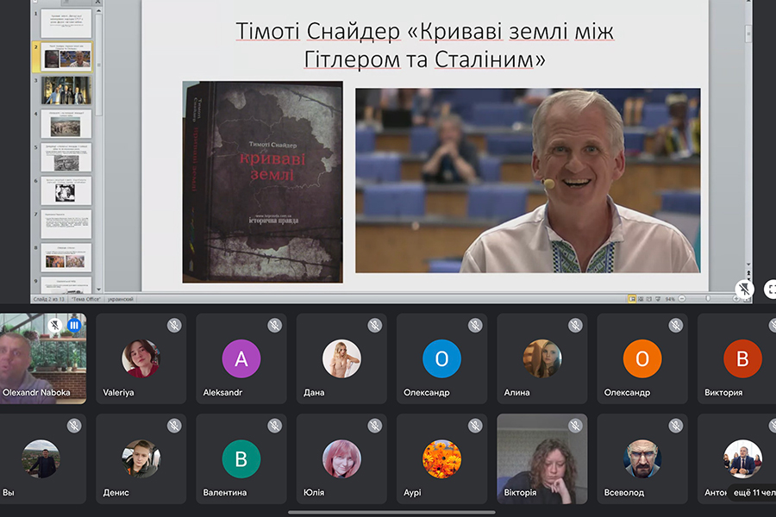Click the slide panel scroll up arrow

coord(98,10)
